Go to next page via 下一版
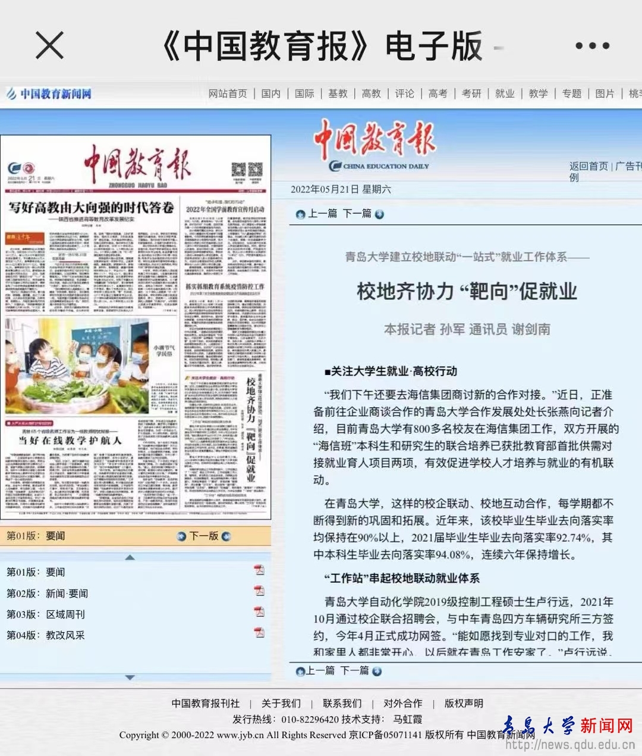 203,536
